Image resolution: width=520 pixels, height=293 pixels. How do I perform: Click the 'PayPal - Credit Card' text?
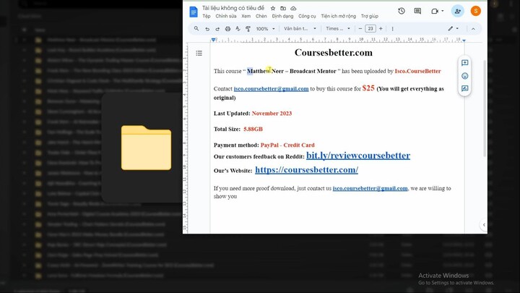287,145
